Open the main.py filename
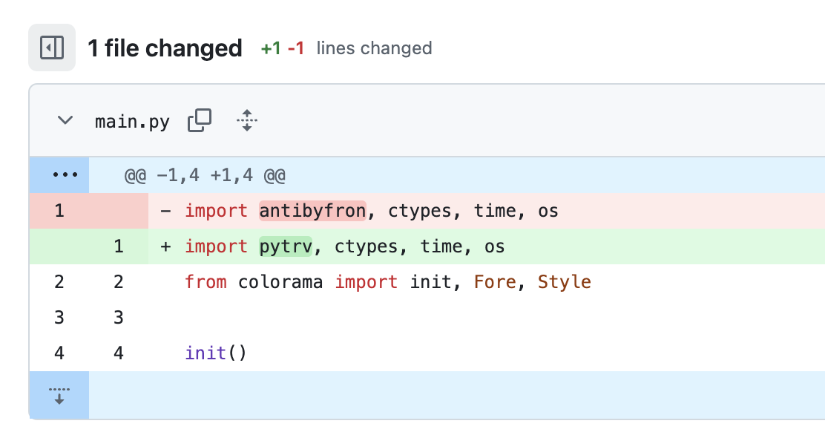Screen dimensions: 825x438 pyautogui.click(x=132, y=121)
